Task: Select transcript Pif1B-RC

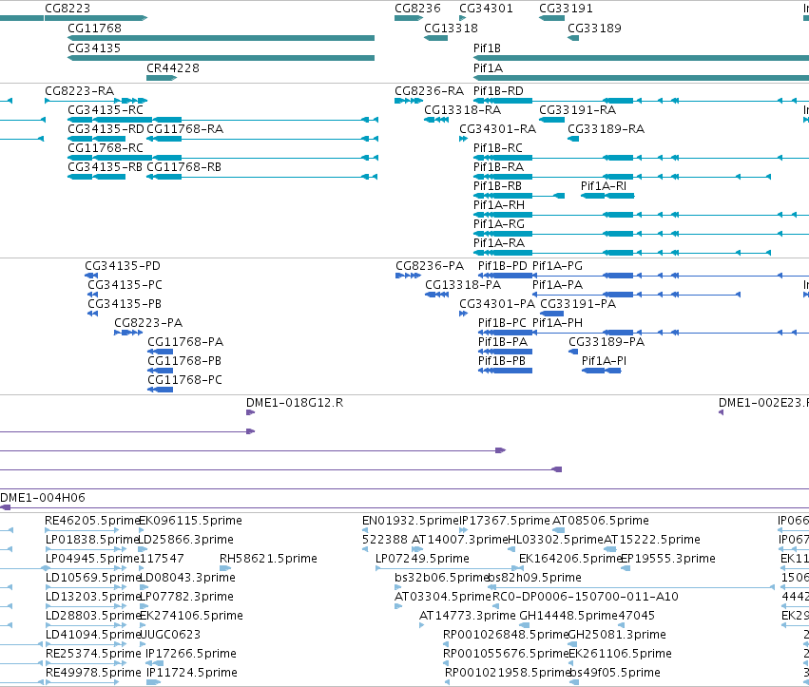Action: pos(498,148)
